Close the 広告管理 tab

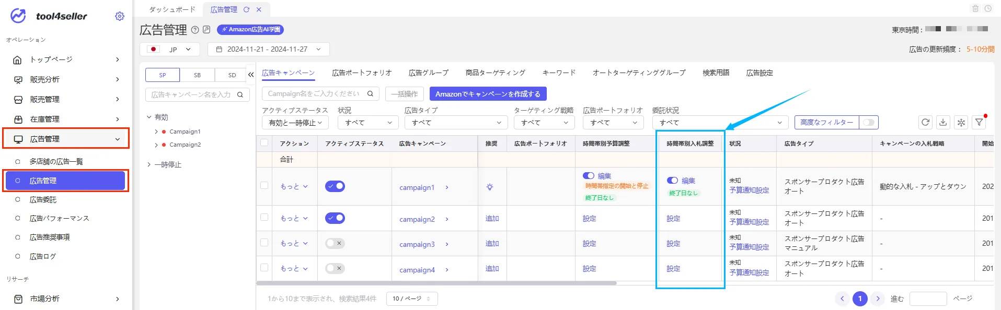[259, 9]
